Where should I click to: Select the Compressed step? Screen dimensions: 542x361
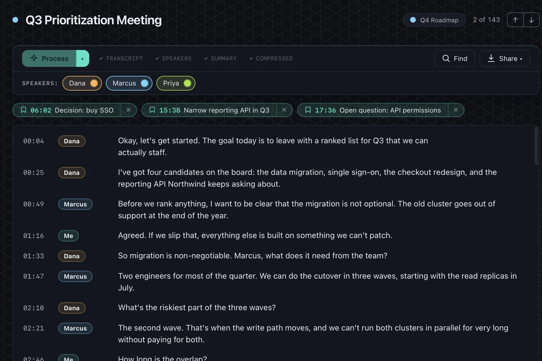(271, 59)
